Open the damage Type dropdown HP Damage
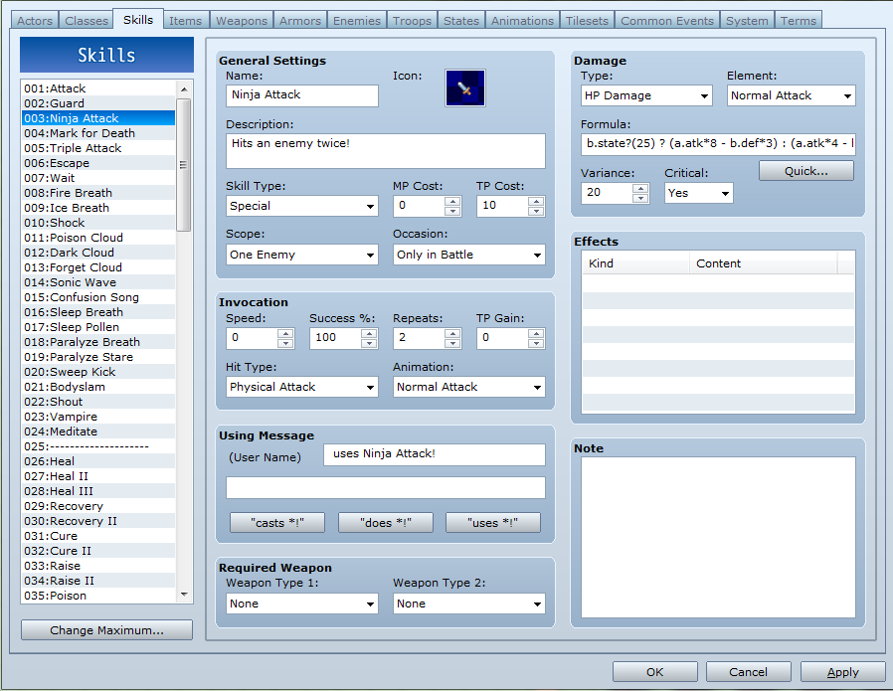Screen dimensions: 893x691 tap(646, 95)
